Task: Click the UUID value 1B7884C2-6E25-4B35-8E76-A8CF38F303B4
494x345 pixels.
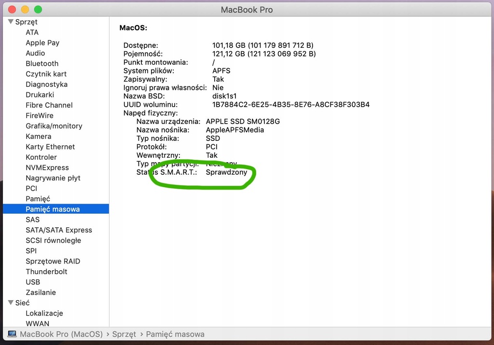Action: pyautogui.click(x=291, y=104)
